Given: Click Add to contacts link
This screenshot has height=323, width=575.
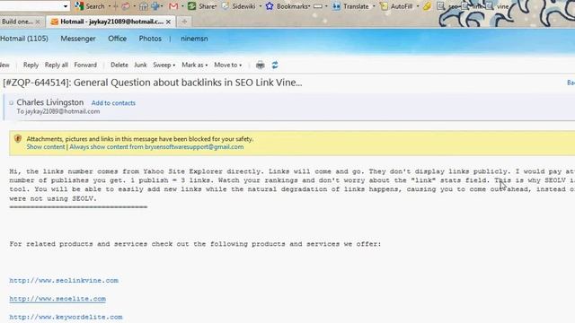Looking at the screenshot, I should pos(113,103).
